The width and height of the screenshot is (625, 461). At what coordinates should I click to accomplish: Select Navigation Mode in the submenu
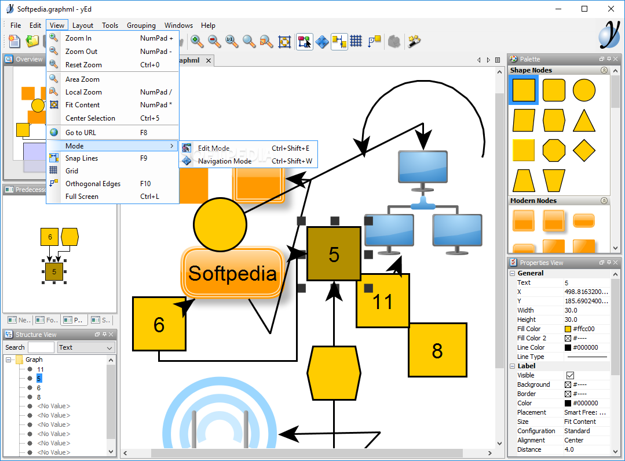click(248, 161)
